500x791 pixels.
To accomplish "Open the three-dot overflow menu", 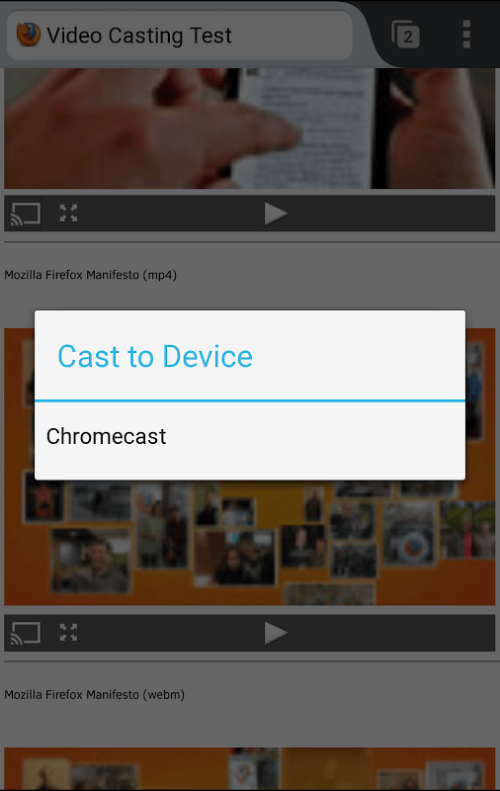I will click(466, 35).
